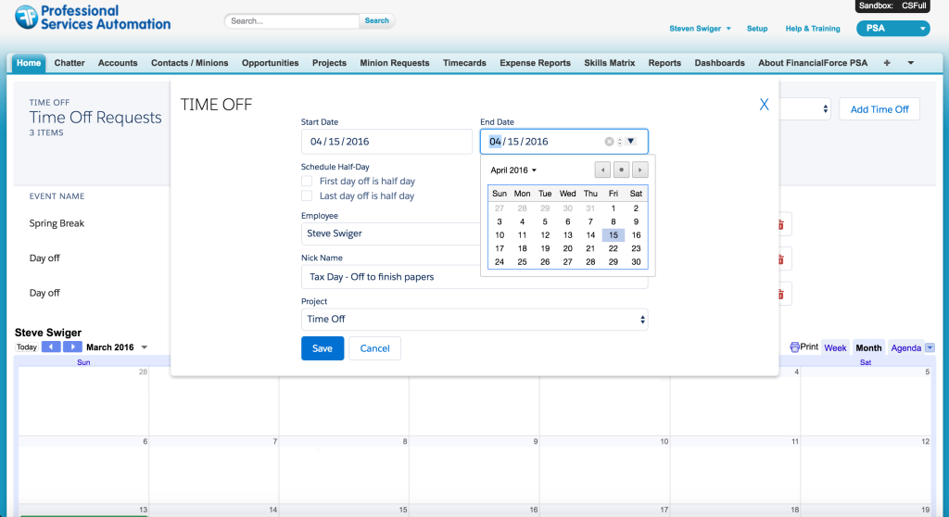Expand the April 2016 month selector
The width and height of the screenshot is (949, 517).
click(513, 170)
